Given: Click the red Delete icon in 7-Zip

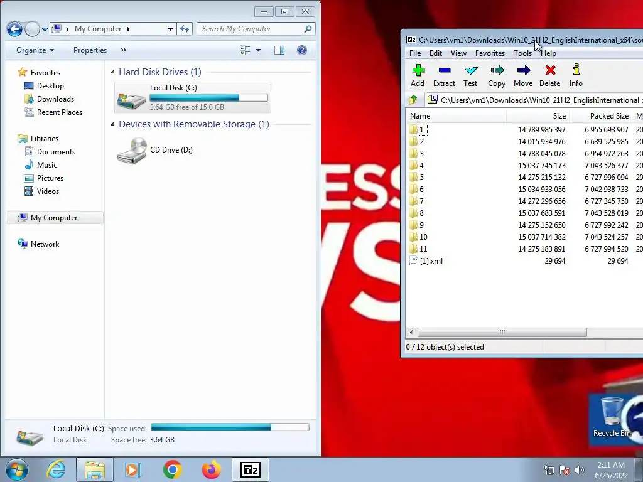Looking at the screenshot, I should point(550,76).
